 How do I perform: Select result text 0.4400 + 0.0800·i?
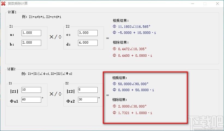(x=135, y=56)
